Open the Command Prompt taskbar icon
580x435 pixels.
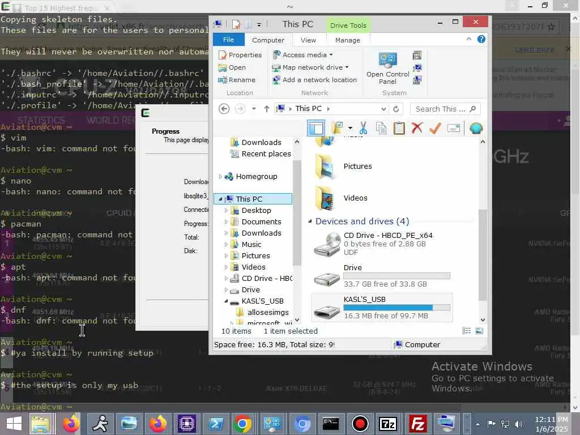331,424
